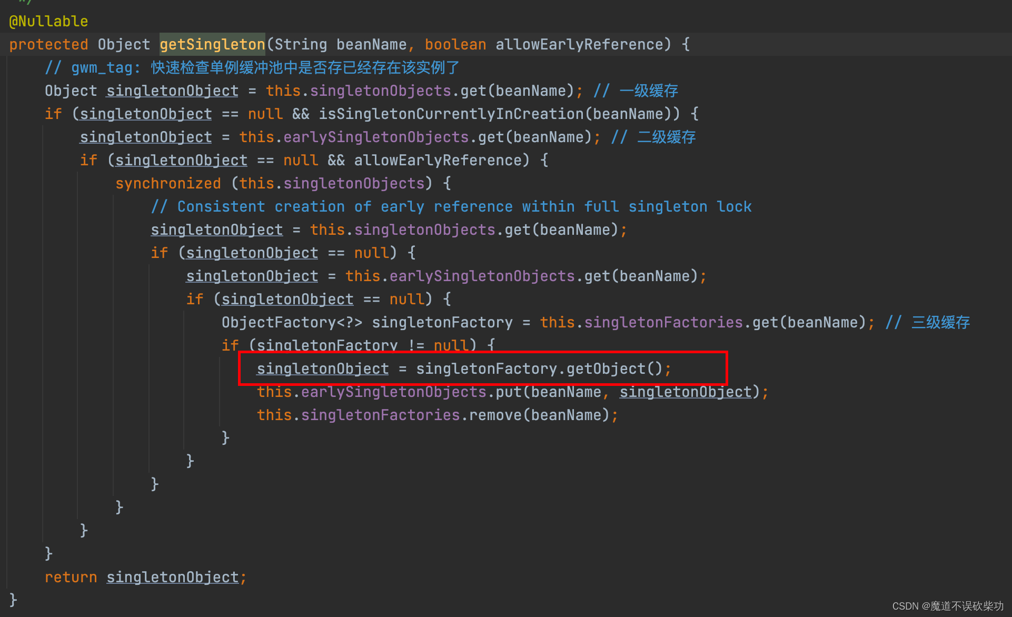Click singletonFactories.remove statement
This screenshot has height=617, width=1012.
click(437, 415)
